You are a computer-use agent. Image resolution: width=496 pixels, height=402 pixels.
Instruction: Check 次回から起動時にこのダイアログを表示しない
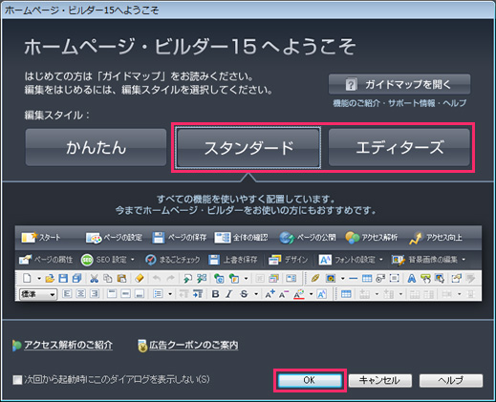pos(17,380)
